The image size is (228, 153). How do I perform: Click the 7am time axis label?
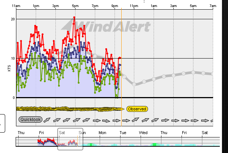pyautogui.click(x=213, y=6)
